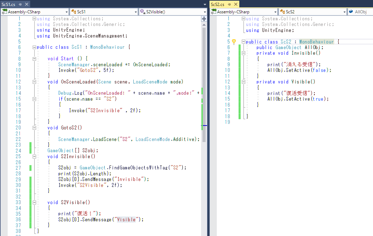Click "AllObj.SetActive(false);" in ScS2.cs
The width and height of the screenshot is (373, 236).
click(x=299, y=70)
